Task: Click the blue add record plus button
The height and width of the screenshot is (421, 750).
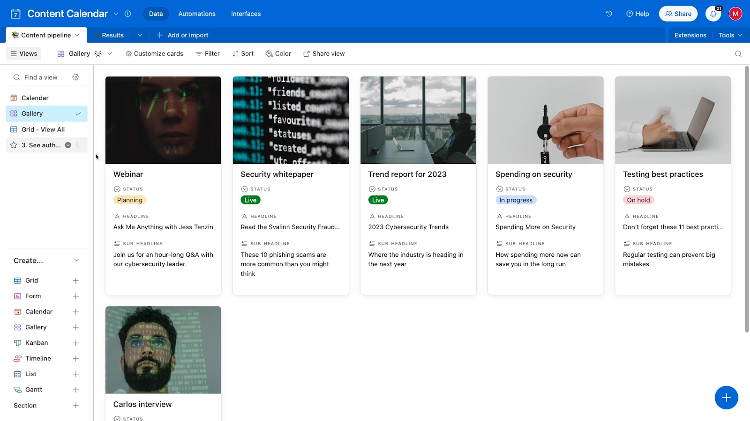Action: click(x=726, y=398)
